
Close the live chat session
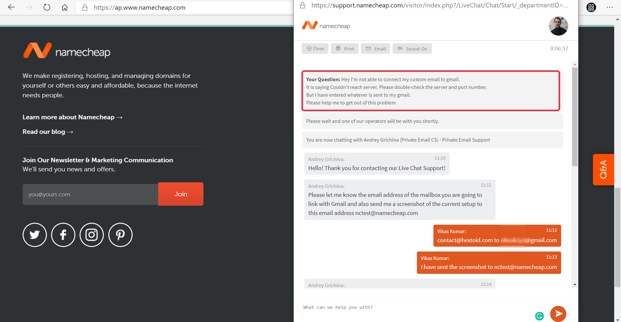[x=315, y=48]
